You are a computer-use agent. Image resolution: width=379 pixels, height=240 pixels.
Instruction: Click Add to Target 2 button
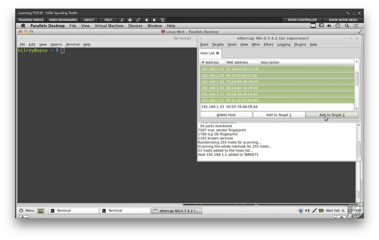coord(332,115)
